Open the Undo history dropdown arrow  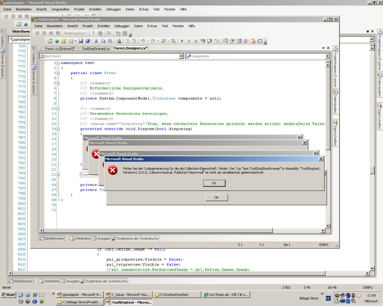tap(148, 41)
